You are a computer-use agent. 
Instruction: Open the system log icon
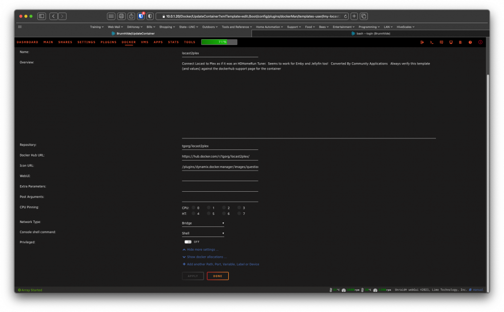point(461,42)
